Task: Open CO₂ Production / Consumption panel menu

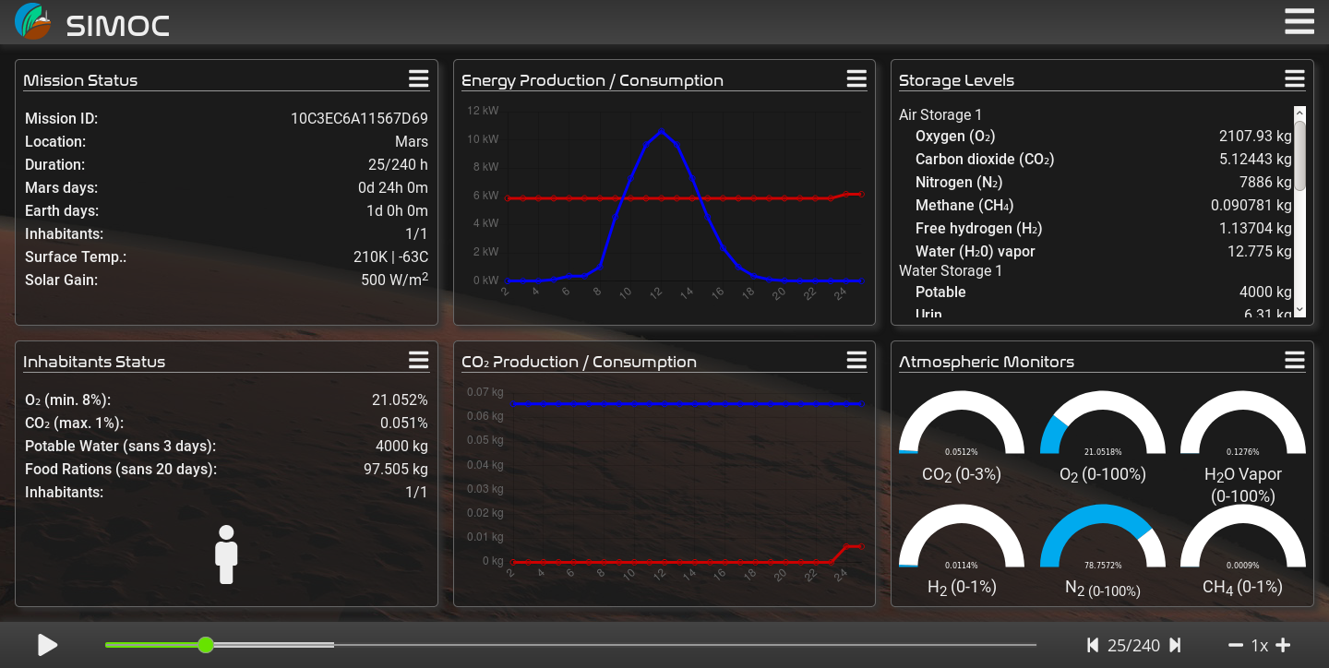Action: [856, 361]
